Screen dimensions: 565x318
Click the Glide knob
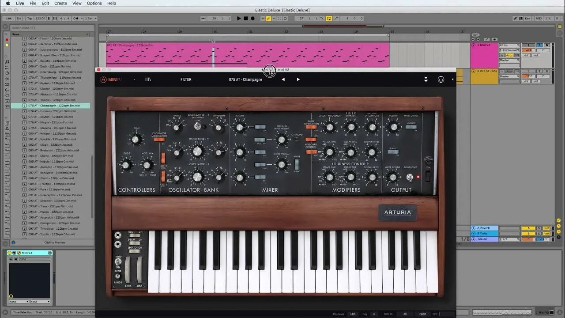coord(126,165)
